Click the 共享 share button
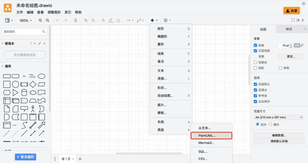308x163 pixels. click(291, 11)
